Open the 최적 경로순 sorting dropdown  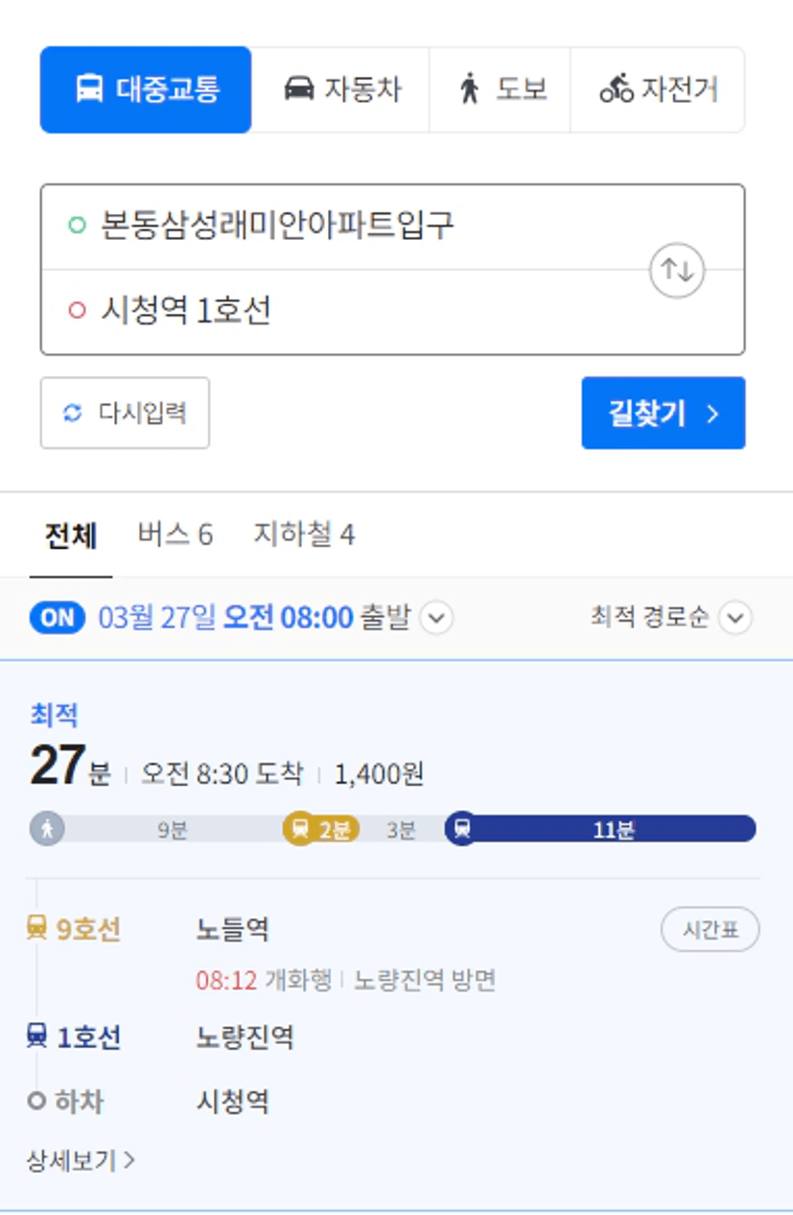670,618
